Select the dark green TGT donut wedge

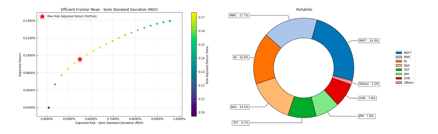pyautogui.click(x=303, y=107)
